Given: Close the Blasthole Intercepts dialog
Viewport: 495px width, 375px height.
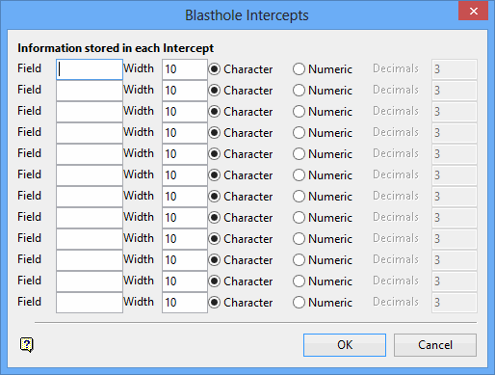Looking at the screenshot, I should tap(473, 11).
